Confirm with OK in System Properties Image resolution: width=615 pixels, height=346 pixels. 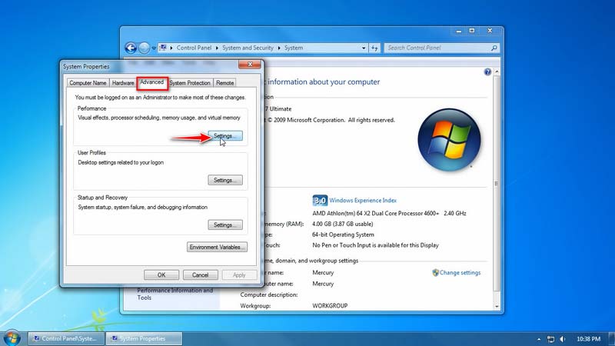point(161,275)
